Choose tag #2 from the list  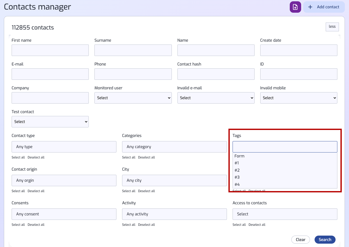coord(237,170)
